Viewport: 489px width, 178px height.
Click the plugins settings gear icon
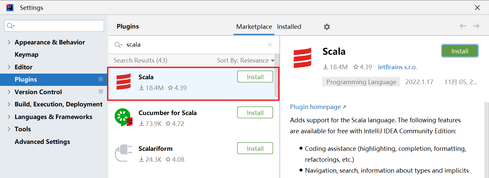coord(327,27)
